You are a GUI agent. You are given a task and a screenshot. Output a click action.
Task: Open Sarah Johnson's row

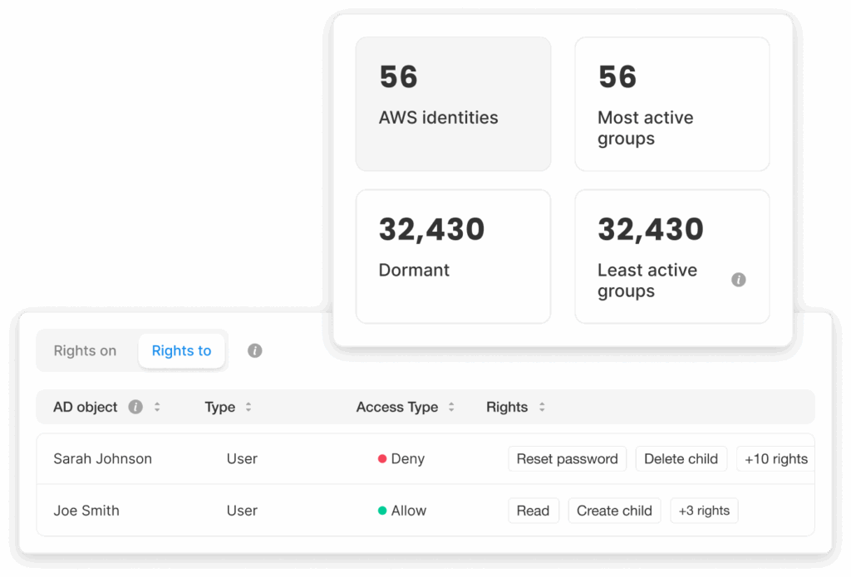[102, 459]
